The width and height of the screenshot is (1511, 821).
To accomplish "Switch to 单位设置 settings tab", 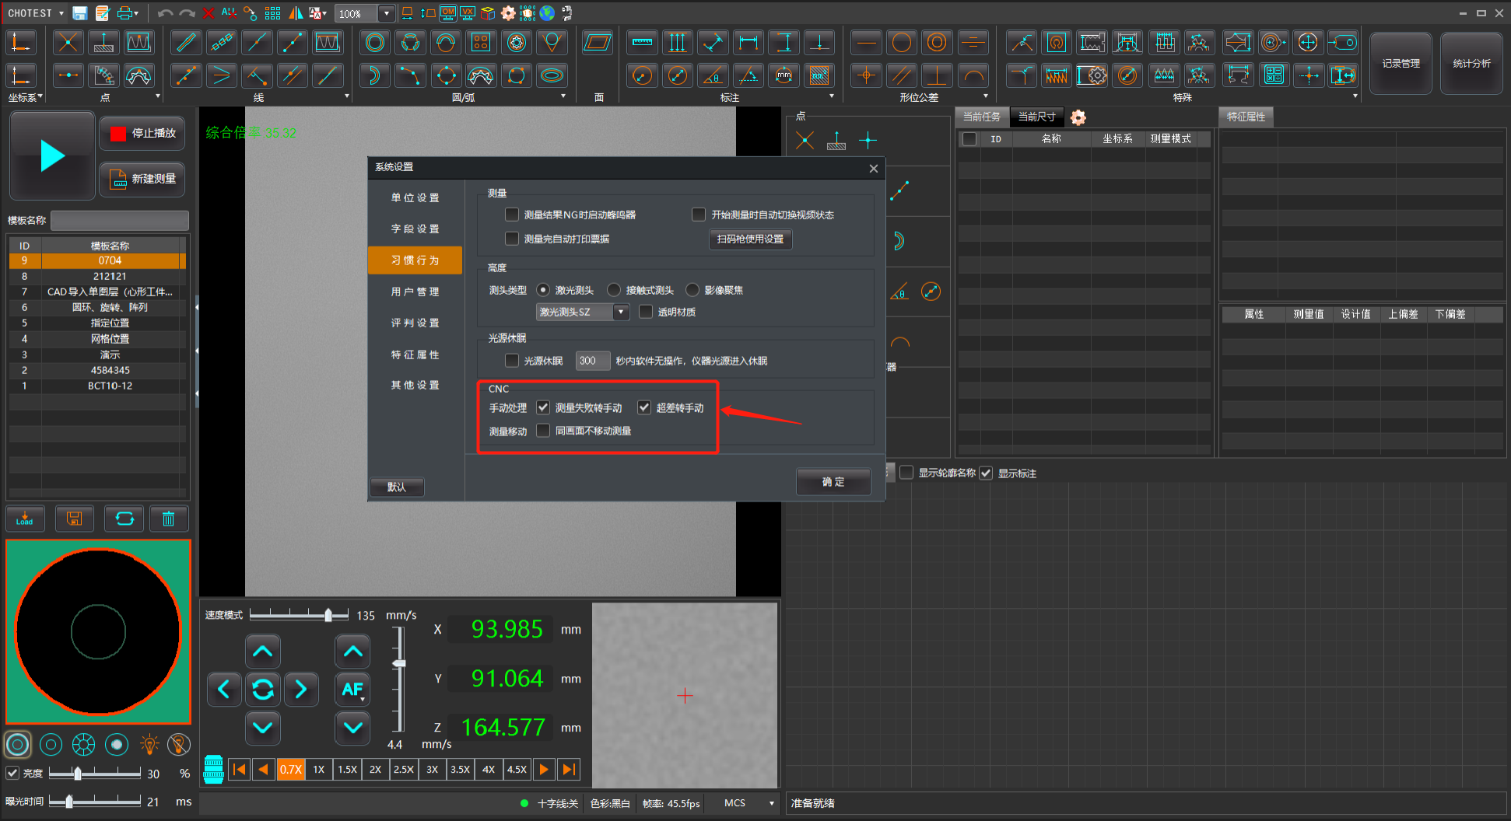I will 415,197.
